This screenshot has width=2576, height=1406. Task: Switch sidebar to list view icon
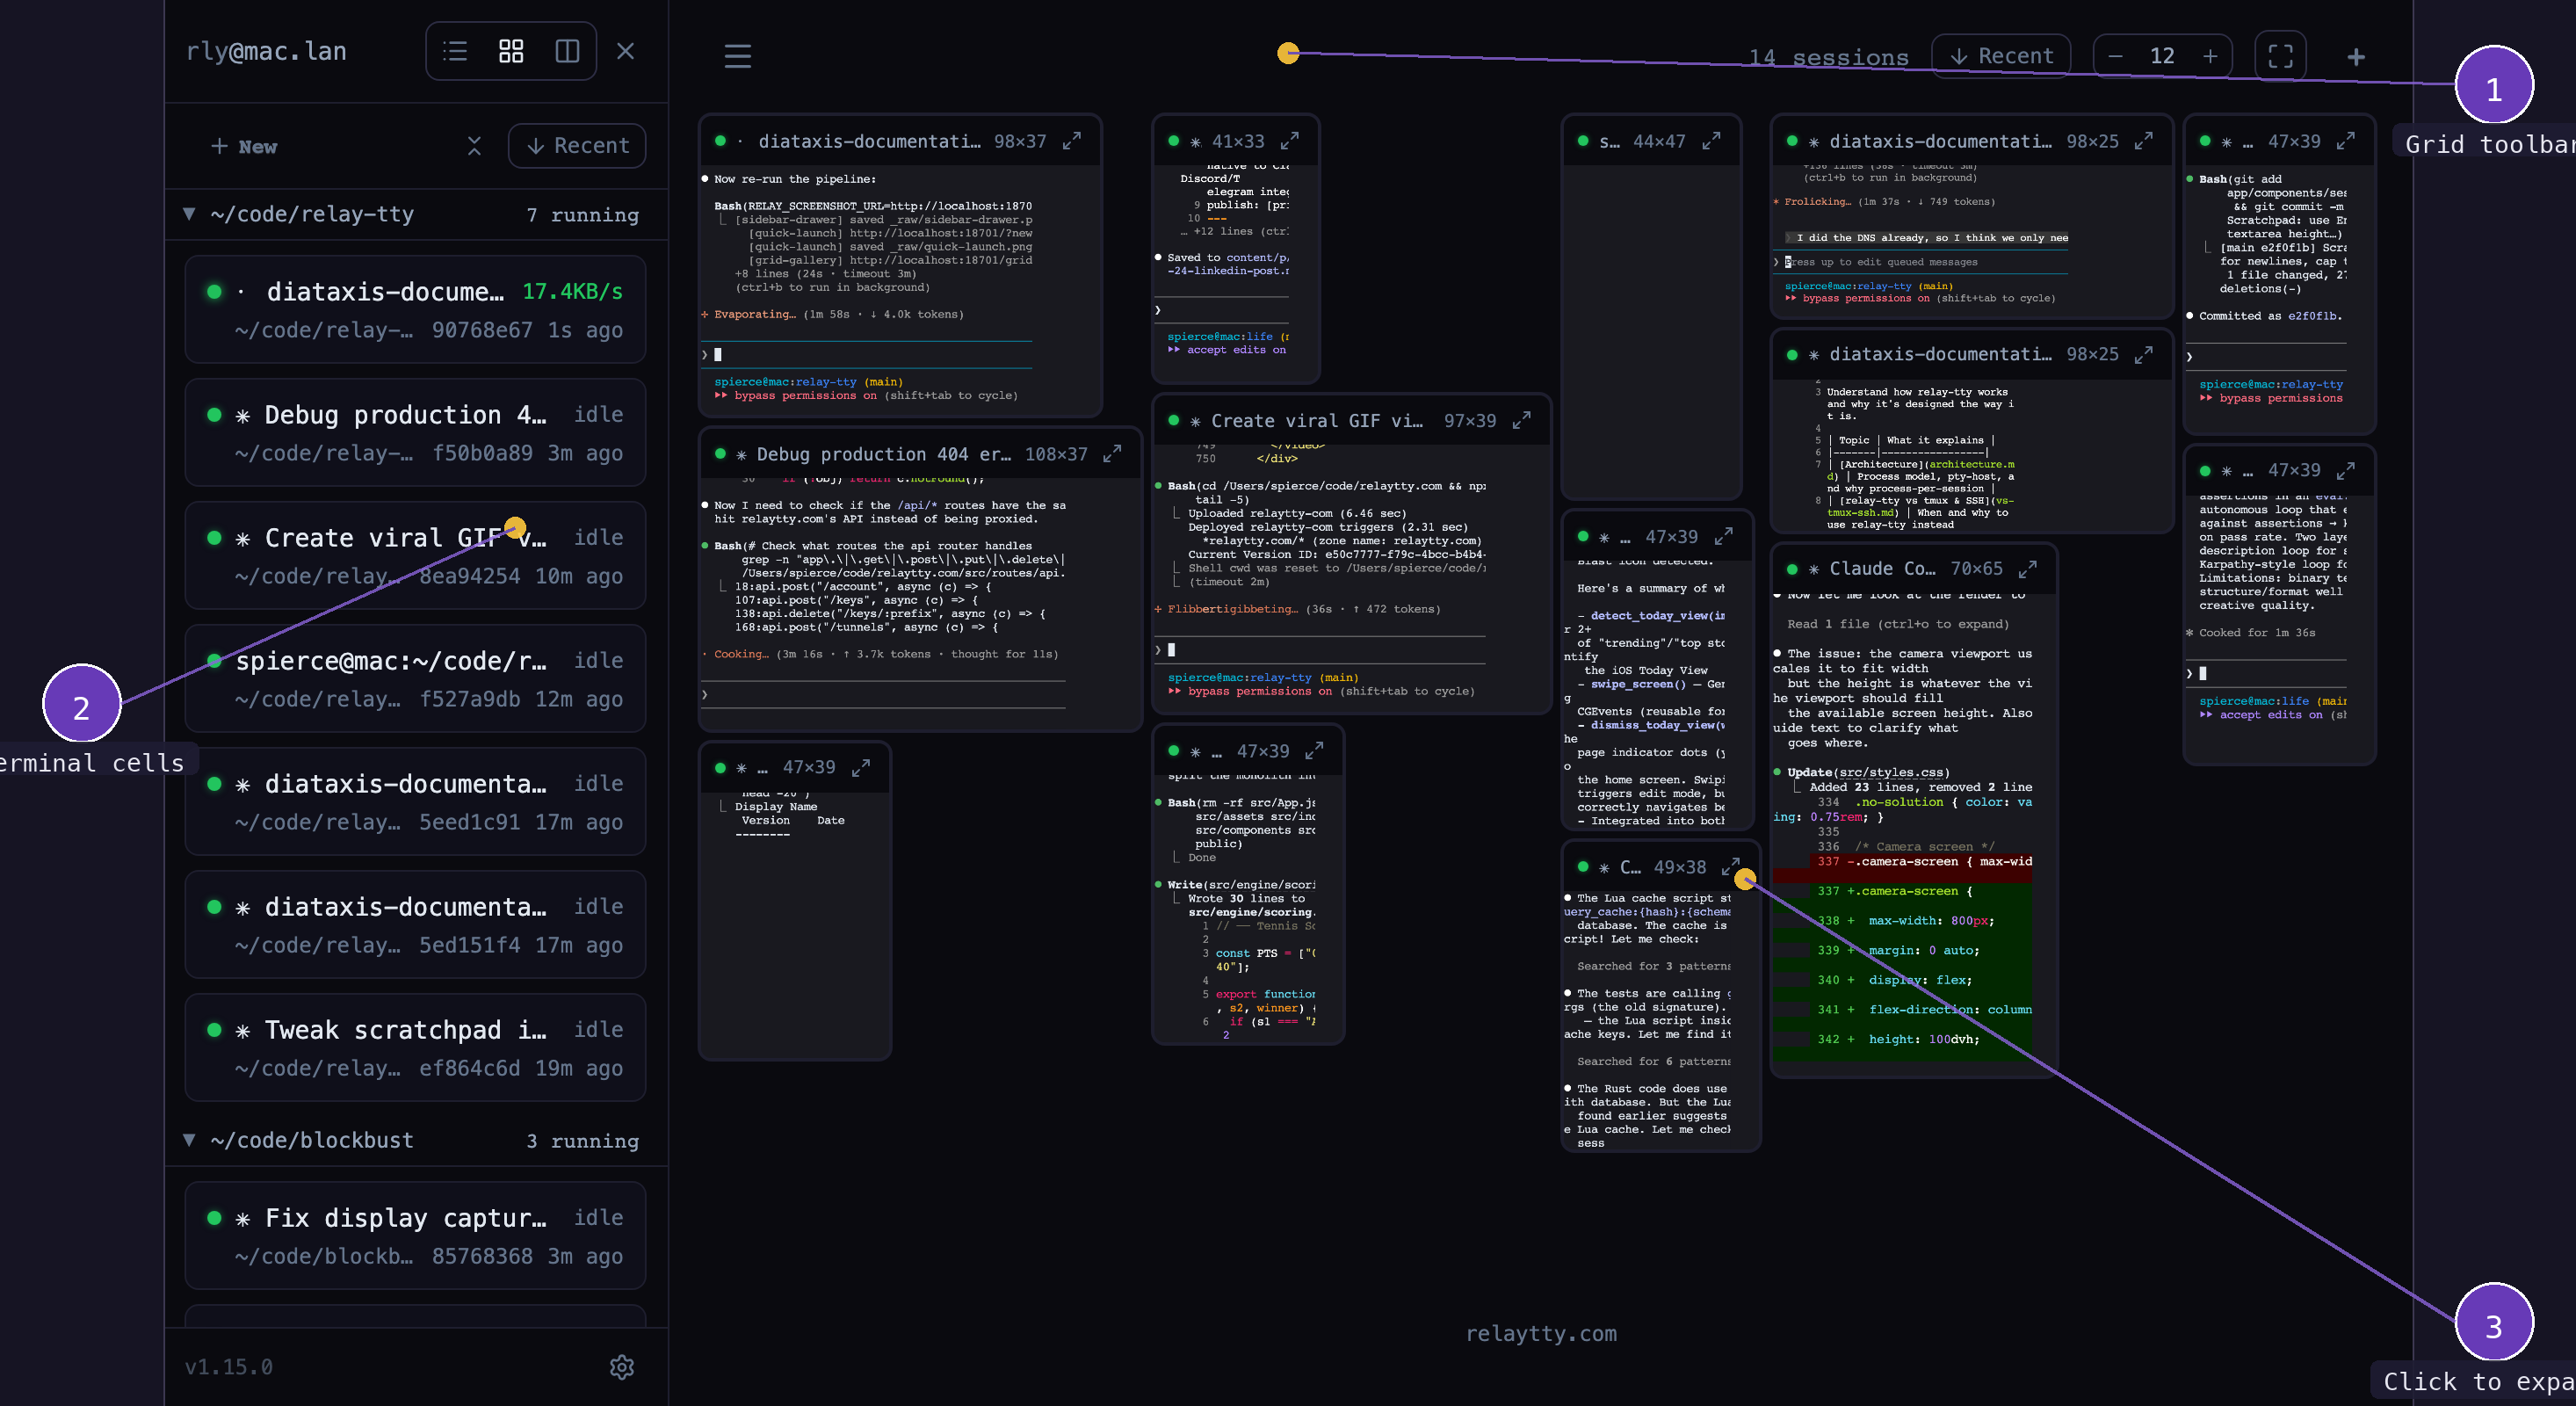(455, 51)
